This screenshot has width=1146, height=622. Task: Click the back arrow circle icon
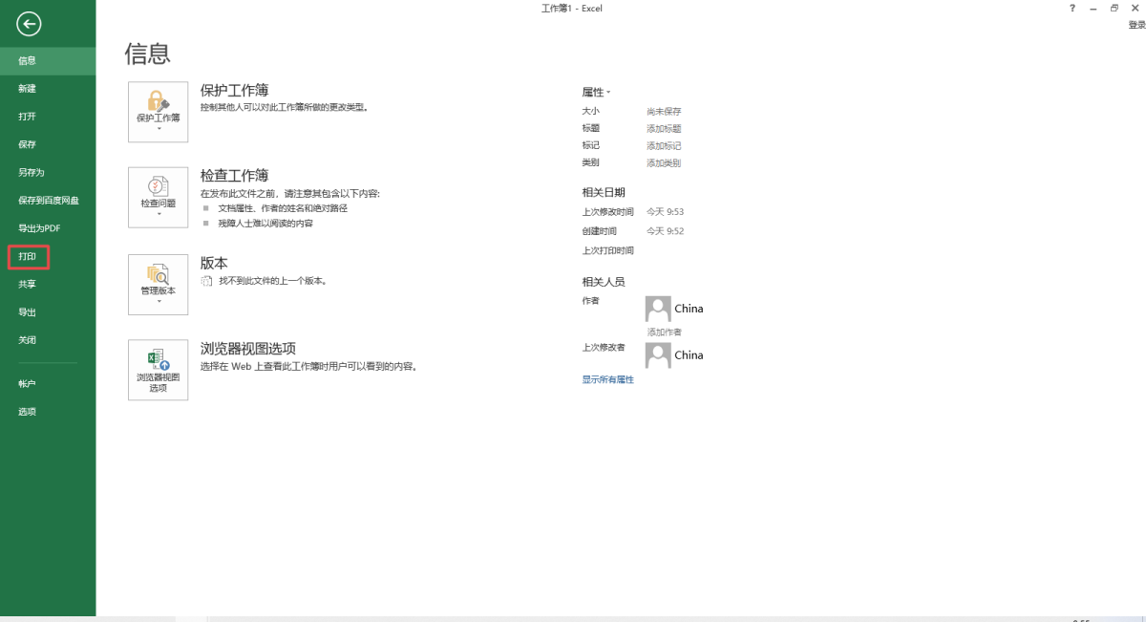click(29, 24)
